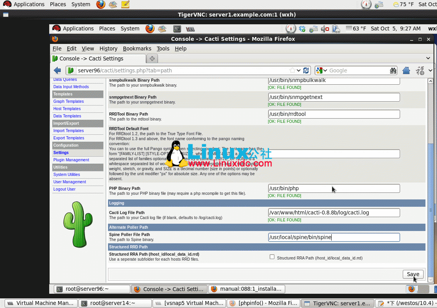This screenshot has height=308, width=437.
Task: Launch Firefox from the inner desktop panel
Action: (x=150, y=28)
